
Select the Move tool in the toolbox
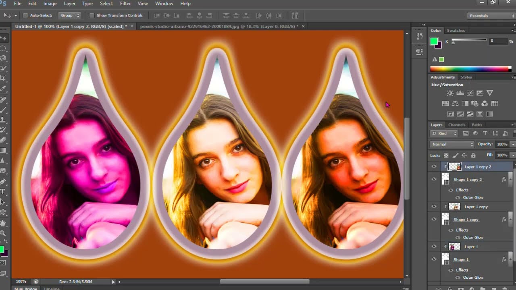click(3, 38)
